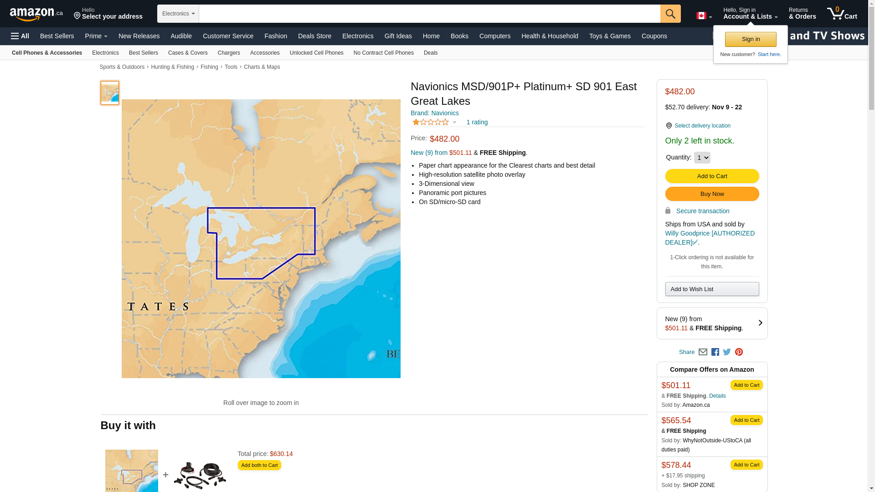Screen dimensions: 875x492
Task: Share product via email icon
Action: tap(703, 352)
